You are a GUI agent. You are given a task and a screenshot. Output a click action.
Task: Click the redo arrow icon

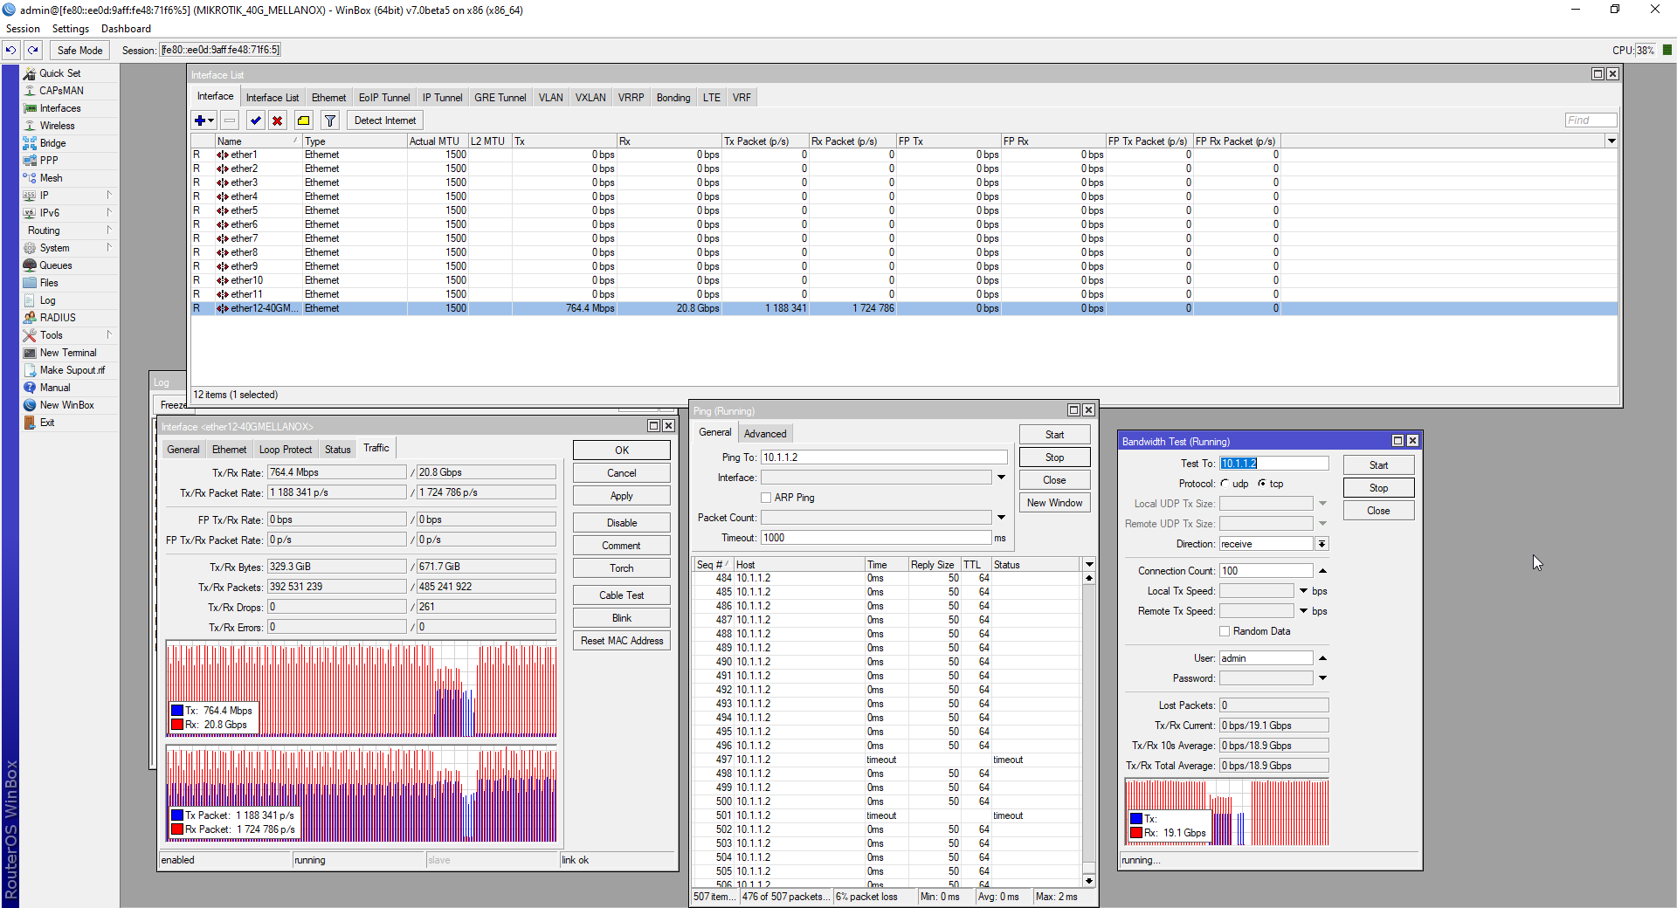pos(33,51)
